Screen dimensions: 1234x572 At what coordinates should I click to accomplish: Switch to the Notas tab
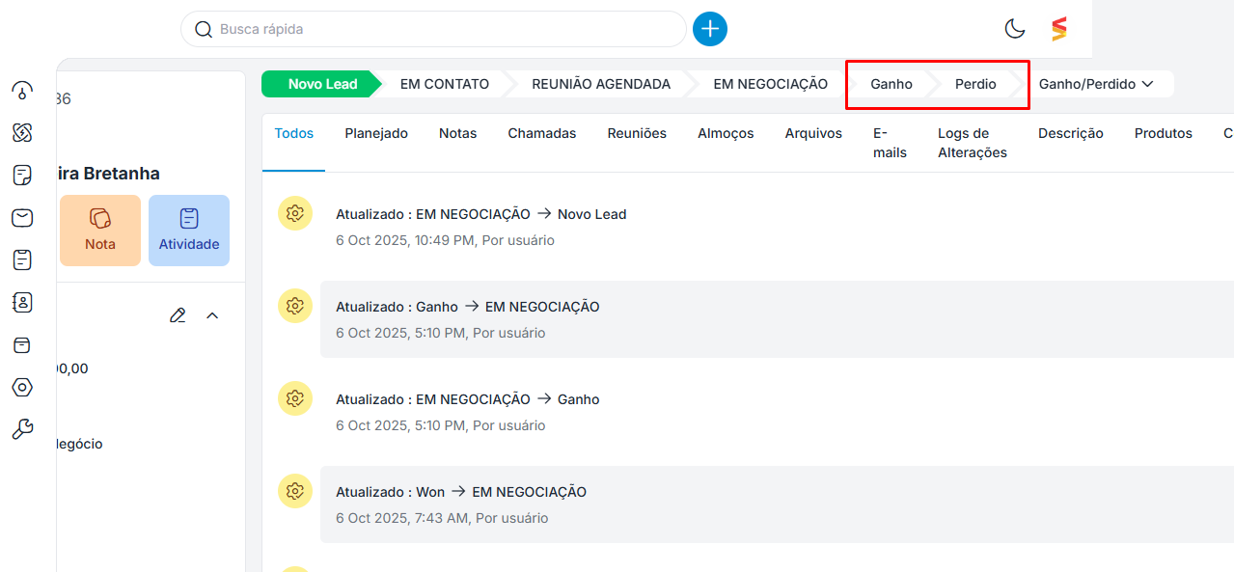457,134
